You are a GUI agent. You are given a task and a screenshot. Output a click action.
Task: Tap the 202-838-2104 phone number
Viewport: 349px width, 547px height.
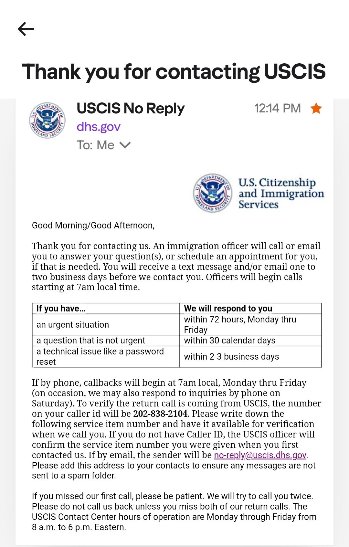click(x=160, y=414)
